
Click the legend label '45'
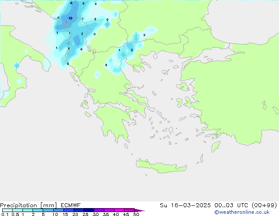[x=126, y=214]
